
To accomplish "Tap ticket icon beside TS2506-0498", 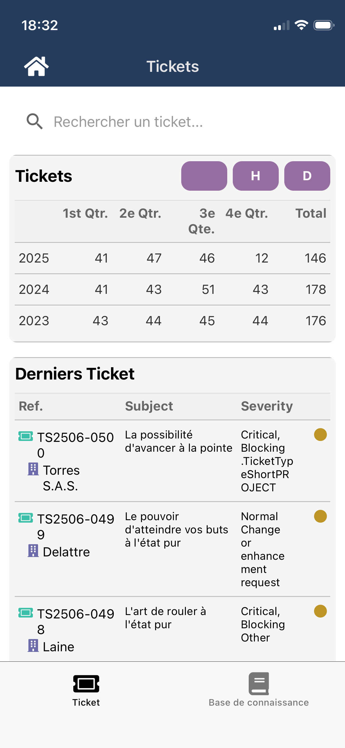I will click(26, 613).
